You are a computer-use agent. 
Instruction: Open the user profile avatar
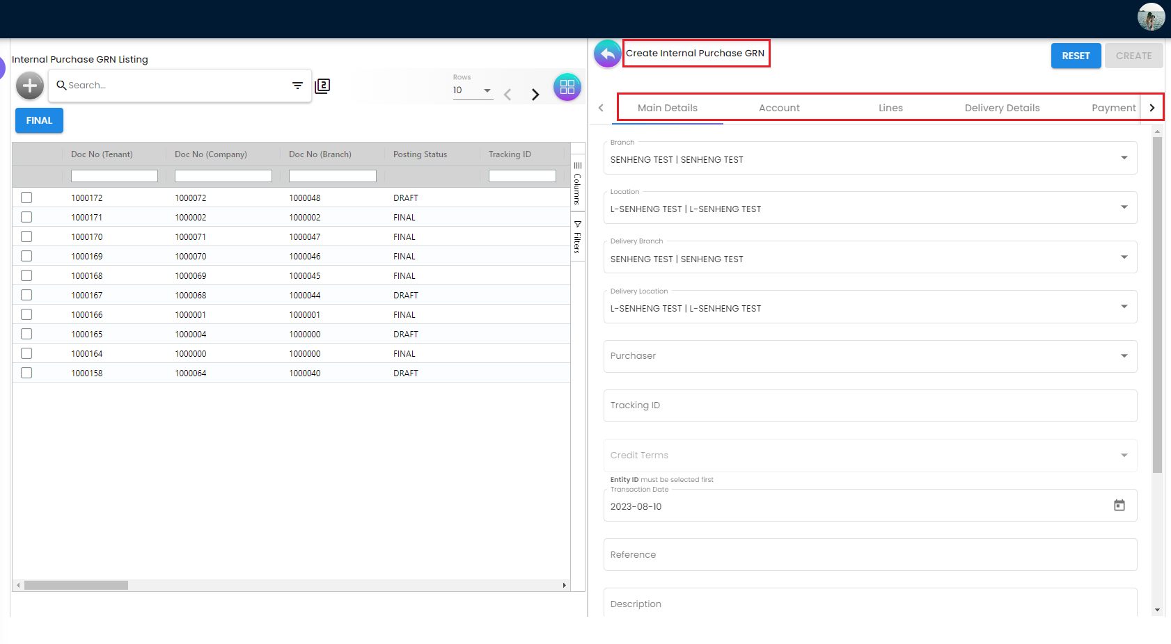point(1150,17)
